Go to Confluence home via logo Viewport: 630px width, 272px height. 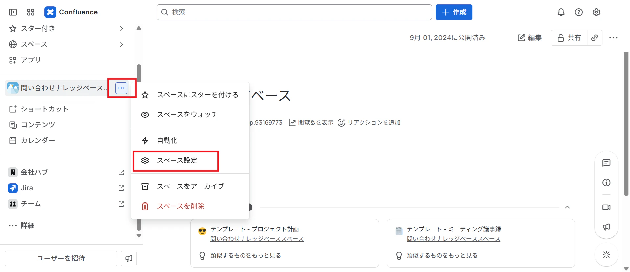[71, 12]
